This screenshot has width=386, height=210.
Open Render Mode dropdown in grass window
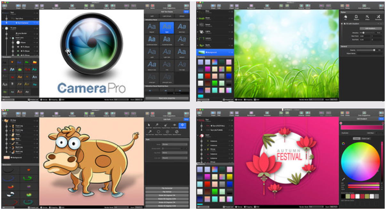click(x=316, y=100)
